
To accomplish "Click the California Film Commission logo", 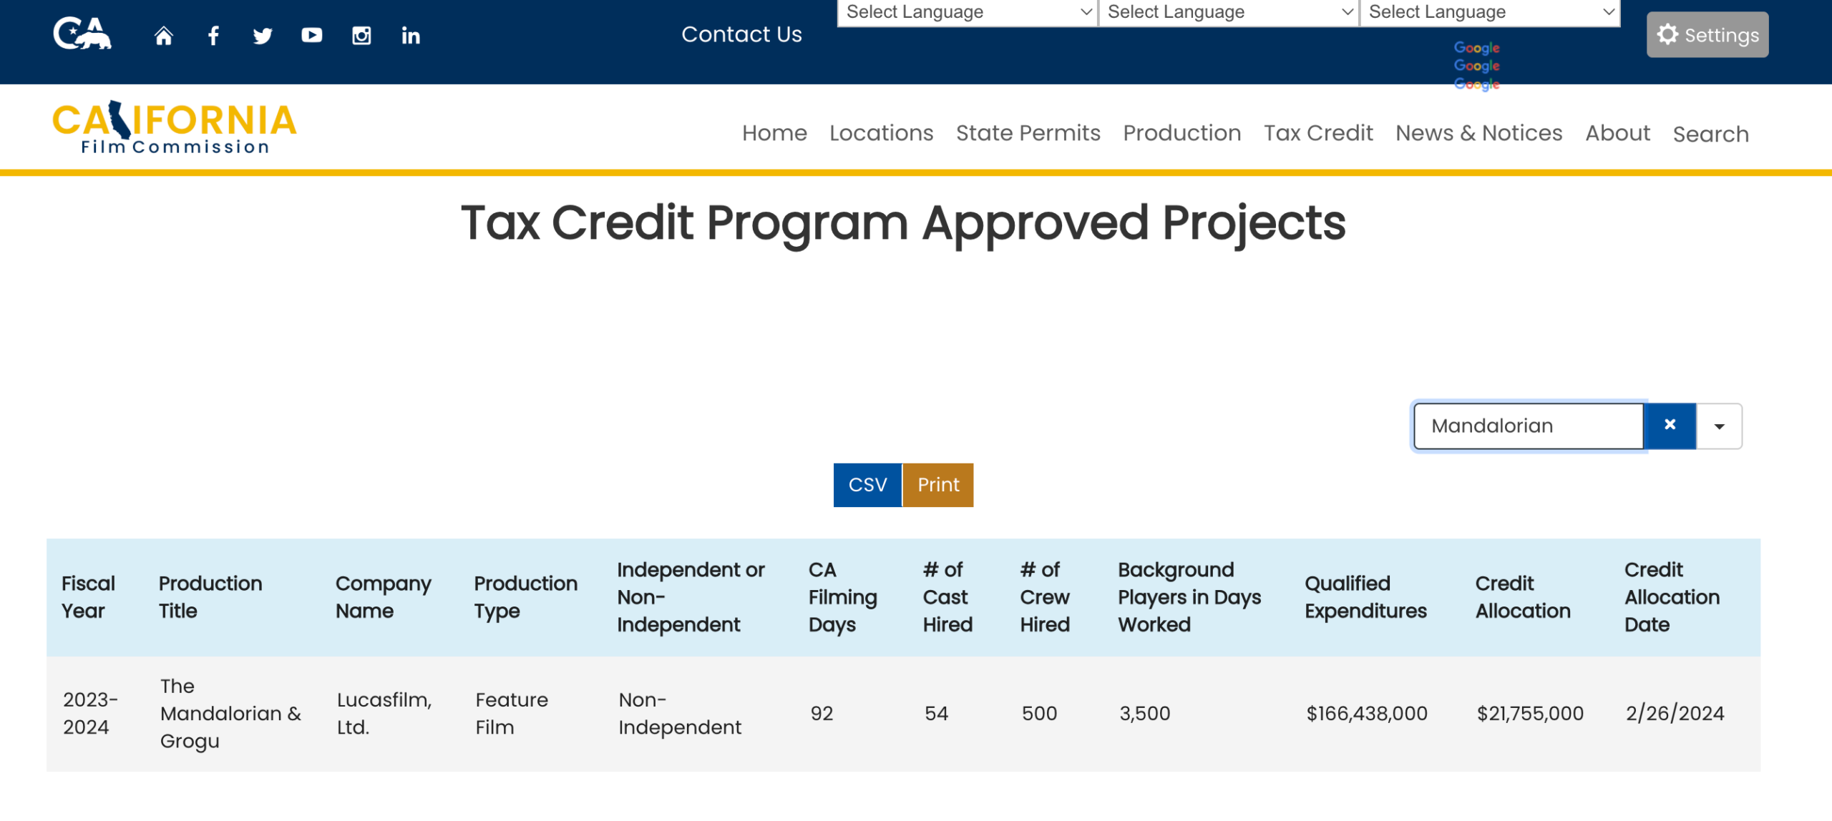I will tap(175, 127).
